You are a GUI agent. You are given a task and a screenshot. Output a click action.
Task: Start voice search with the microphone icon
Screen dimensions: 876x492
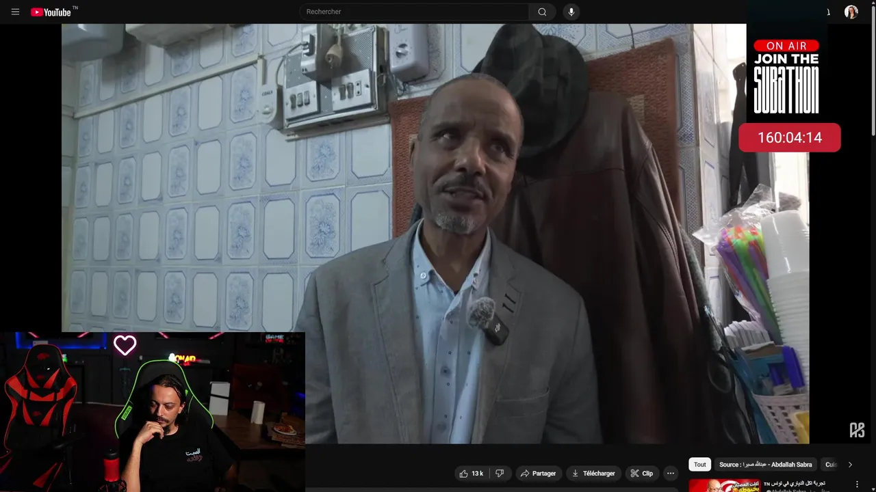[571, 12]
